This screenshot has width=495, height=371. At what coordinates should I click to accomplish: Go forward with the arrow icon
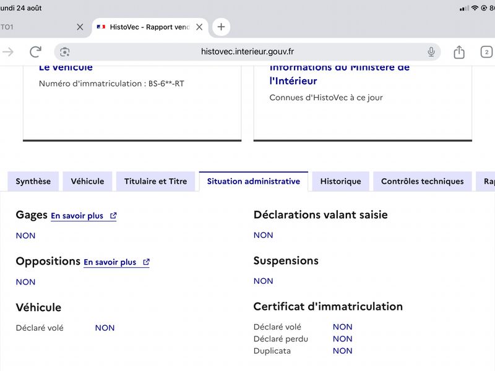point(8,52)
